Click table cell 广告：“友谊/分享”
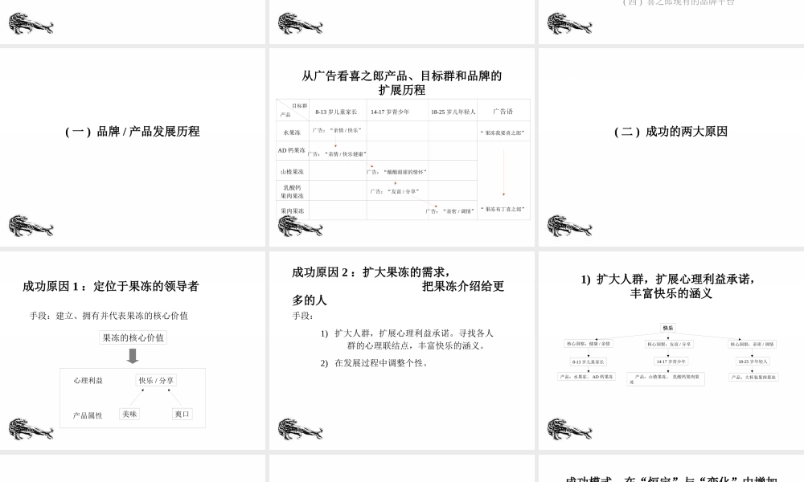This screenshot has width=804, height=482. click(395, 191)
